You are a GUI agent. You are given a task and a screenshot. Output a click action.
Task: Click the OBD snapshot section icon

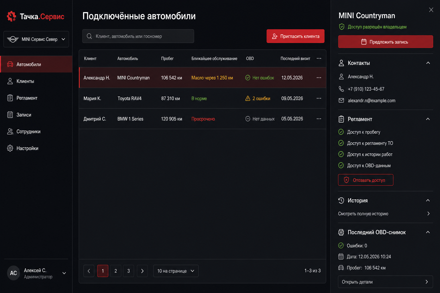[x=341, y=232]
